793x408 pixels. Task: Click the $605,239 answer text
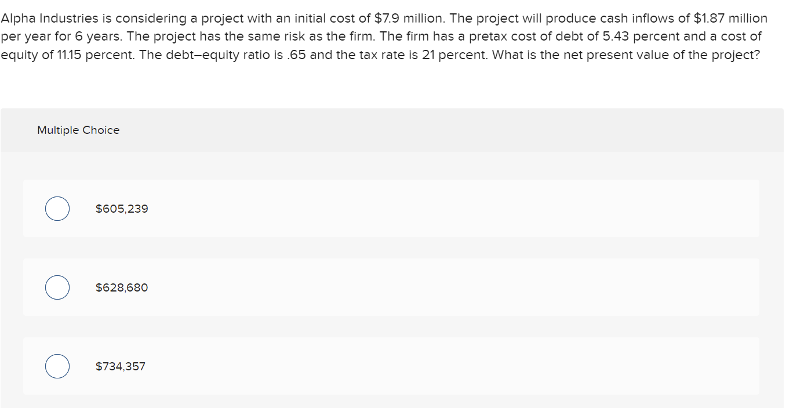click(122, 209)
